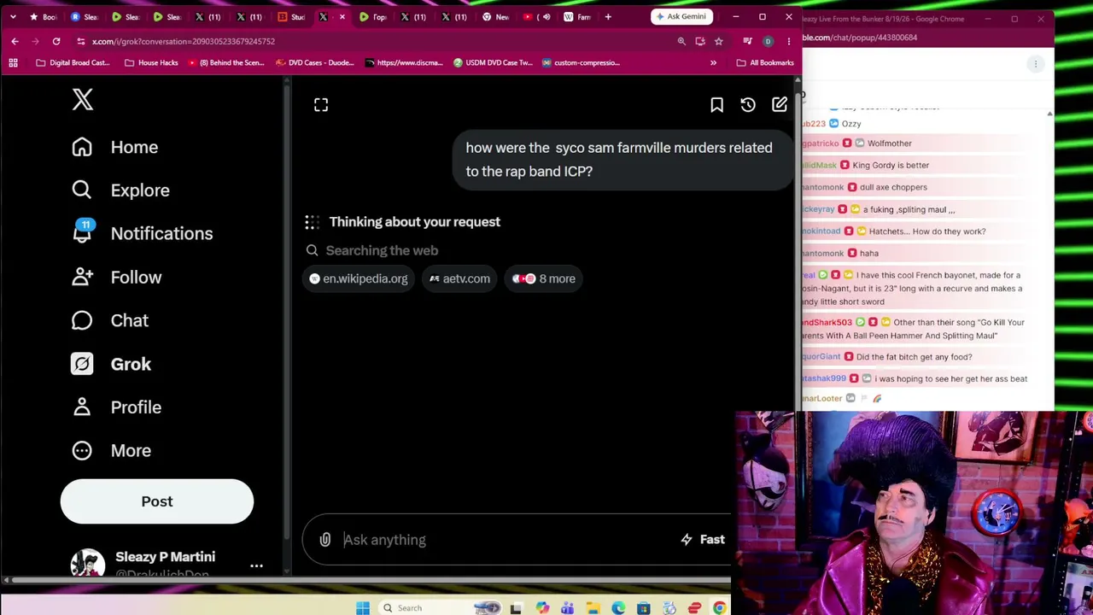Select the Grok icon in the sidebar
Viewport: 1093px width, 615px height.
82,364
